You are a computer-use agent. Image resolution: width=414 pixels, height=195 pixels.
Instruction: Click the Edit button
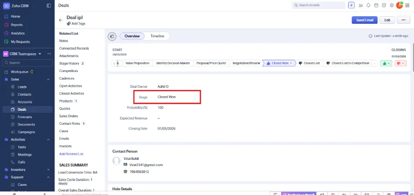tap(387, 20)
